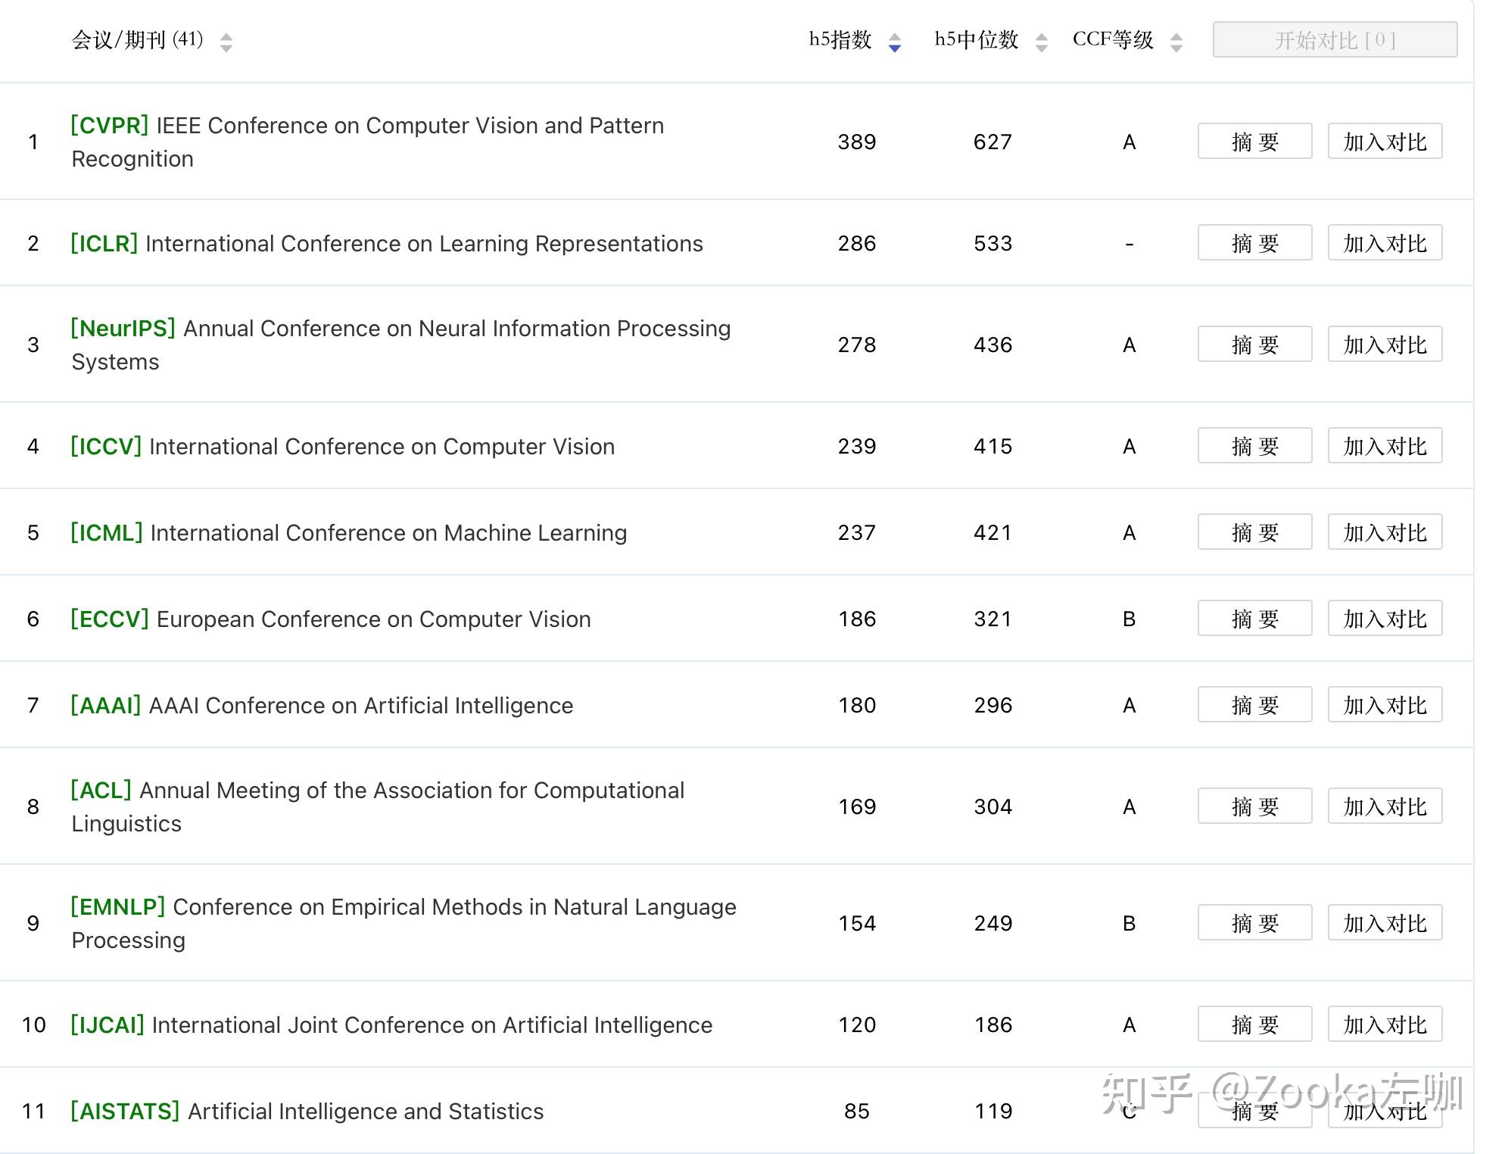Open 摘要 for ICML row
This screenshot has height=1154, width=1502.
(x=1255, y=532)
